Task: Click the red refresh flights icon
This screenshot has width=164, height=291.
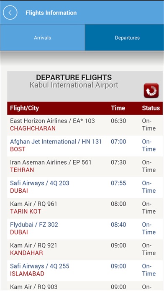Action: click(151, 90)
